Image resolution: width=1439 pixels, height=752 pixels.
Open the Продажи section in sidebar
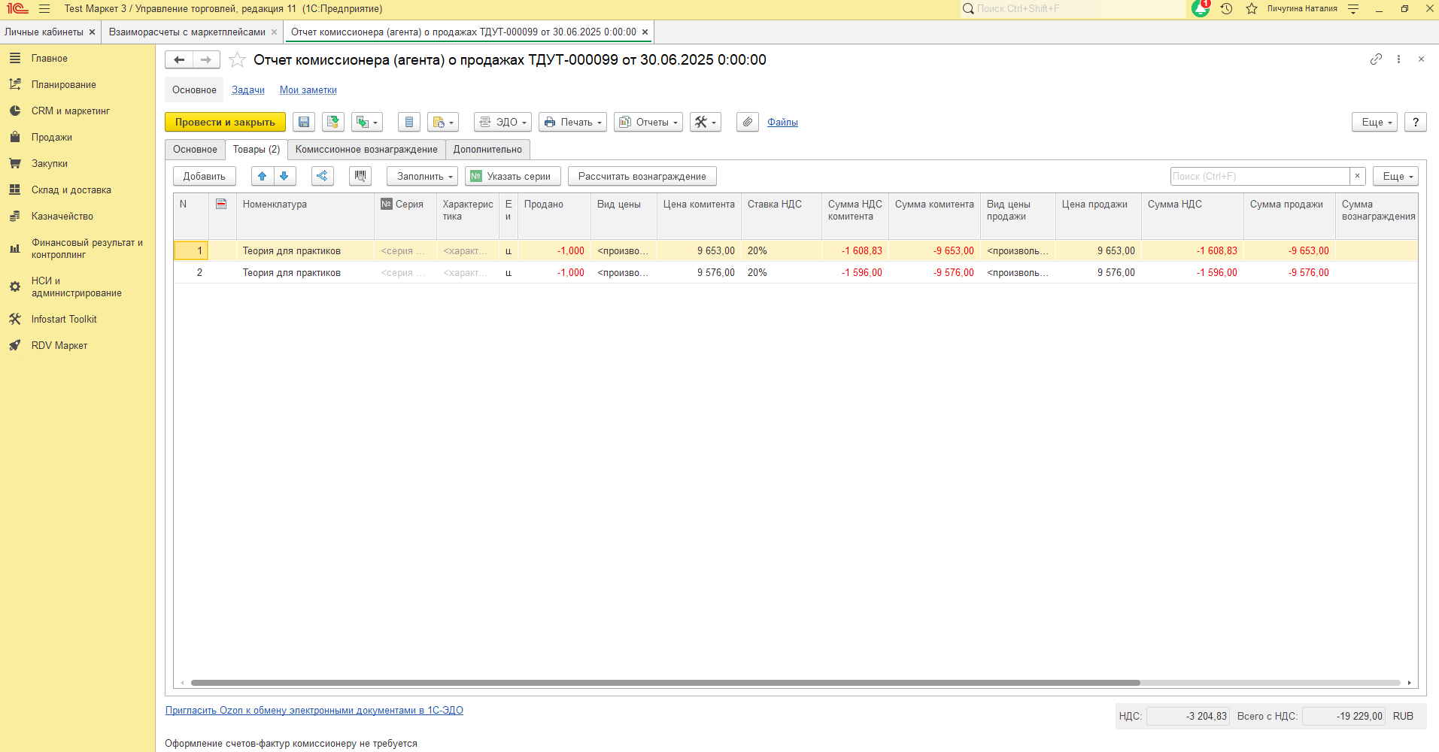(51, 138)
